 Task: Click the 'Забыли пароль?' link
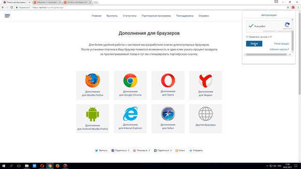[x=279, y=49]
